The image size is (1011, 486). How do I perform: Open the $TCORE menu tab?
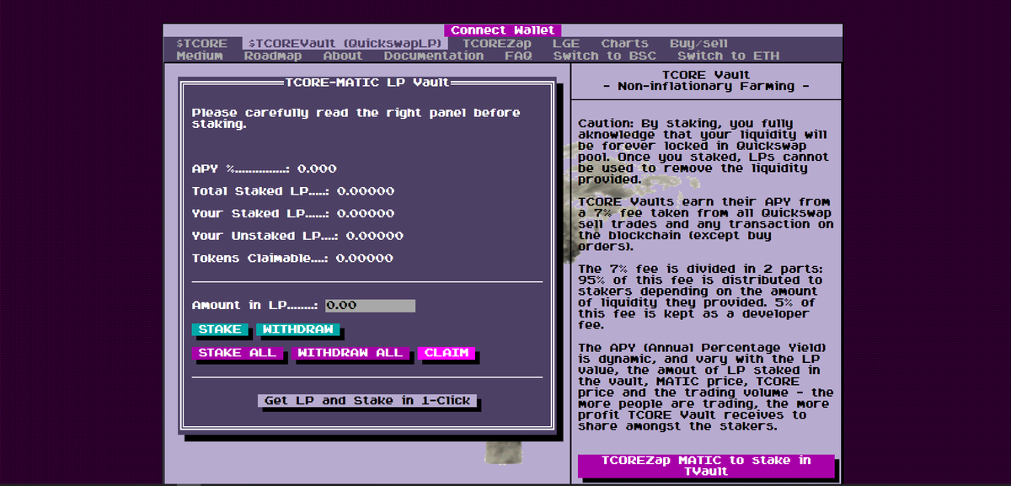[201, 43]
